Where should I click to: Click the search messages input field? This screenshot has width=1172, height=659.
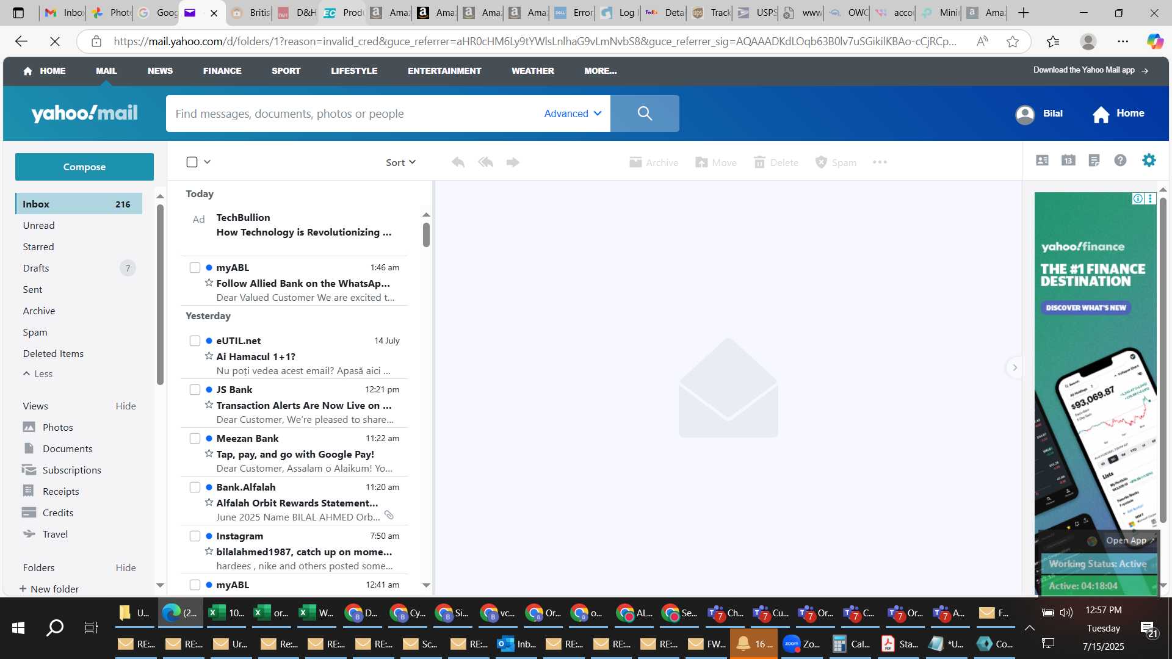coord(354,113)
